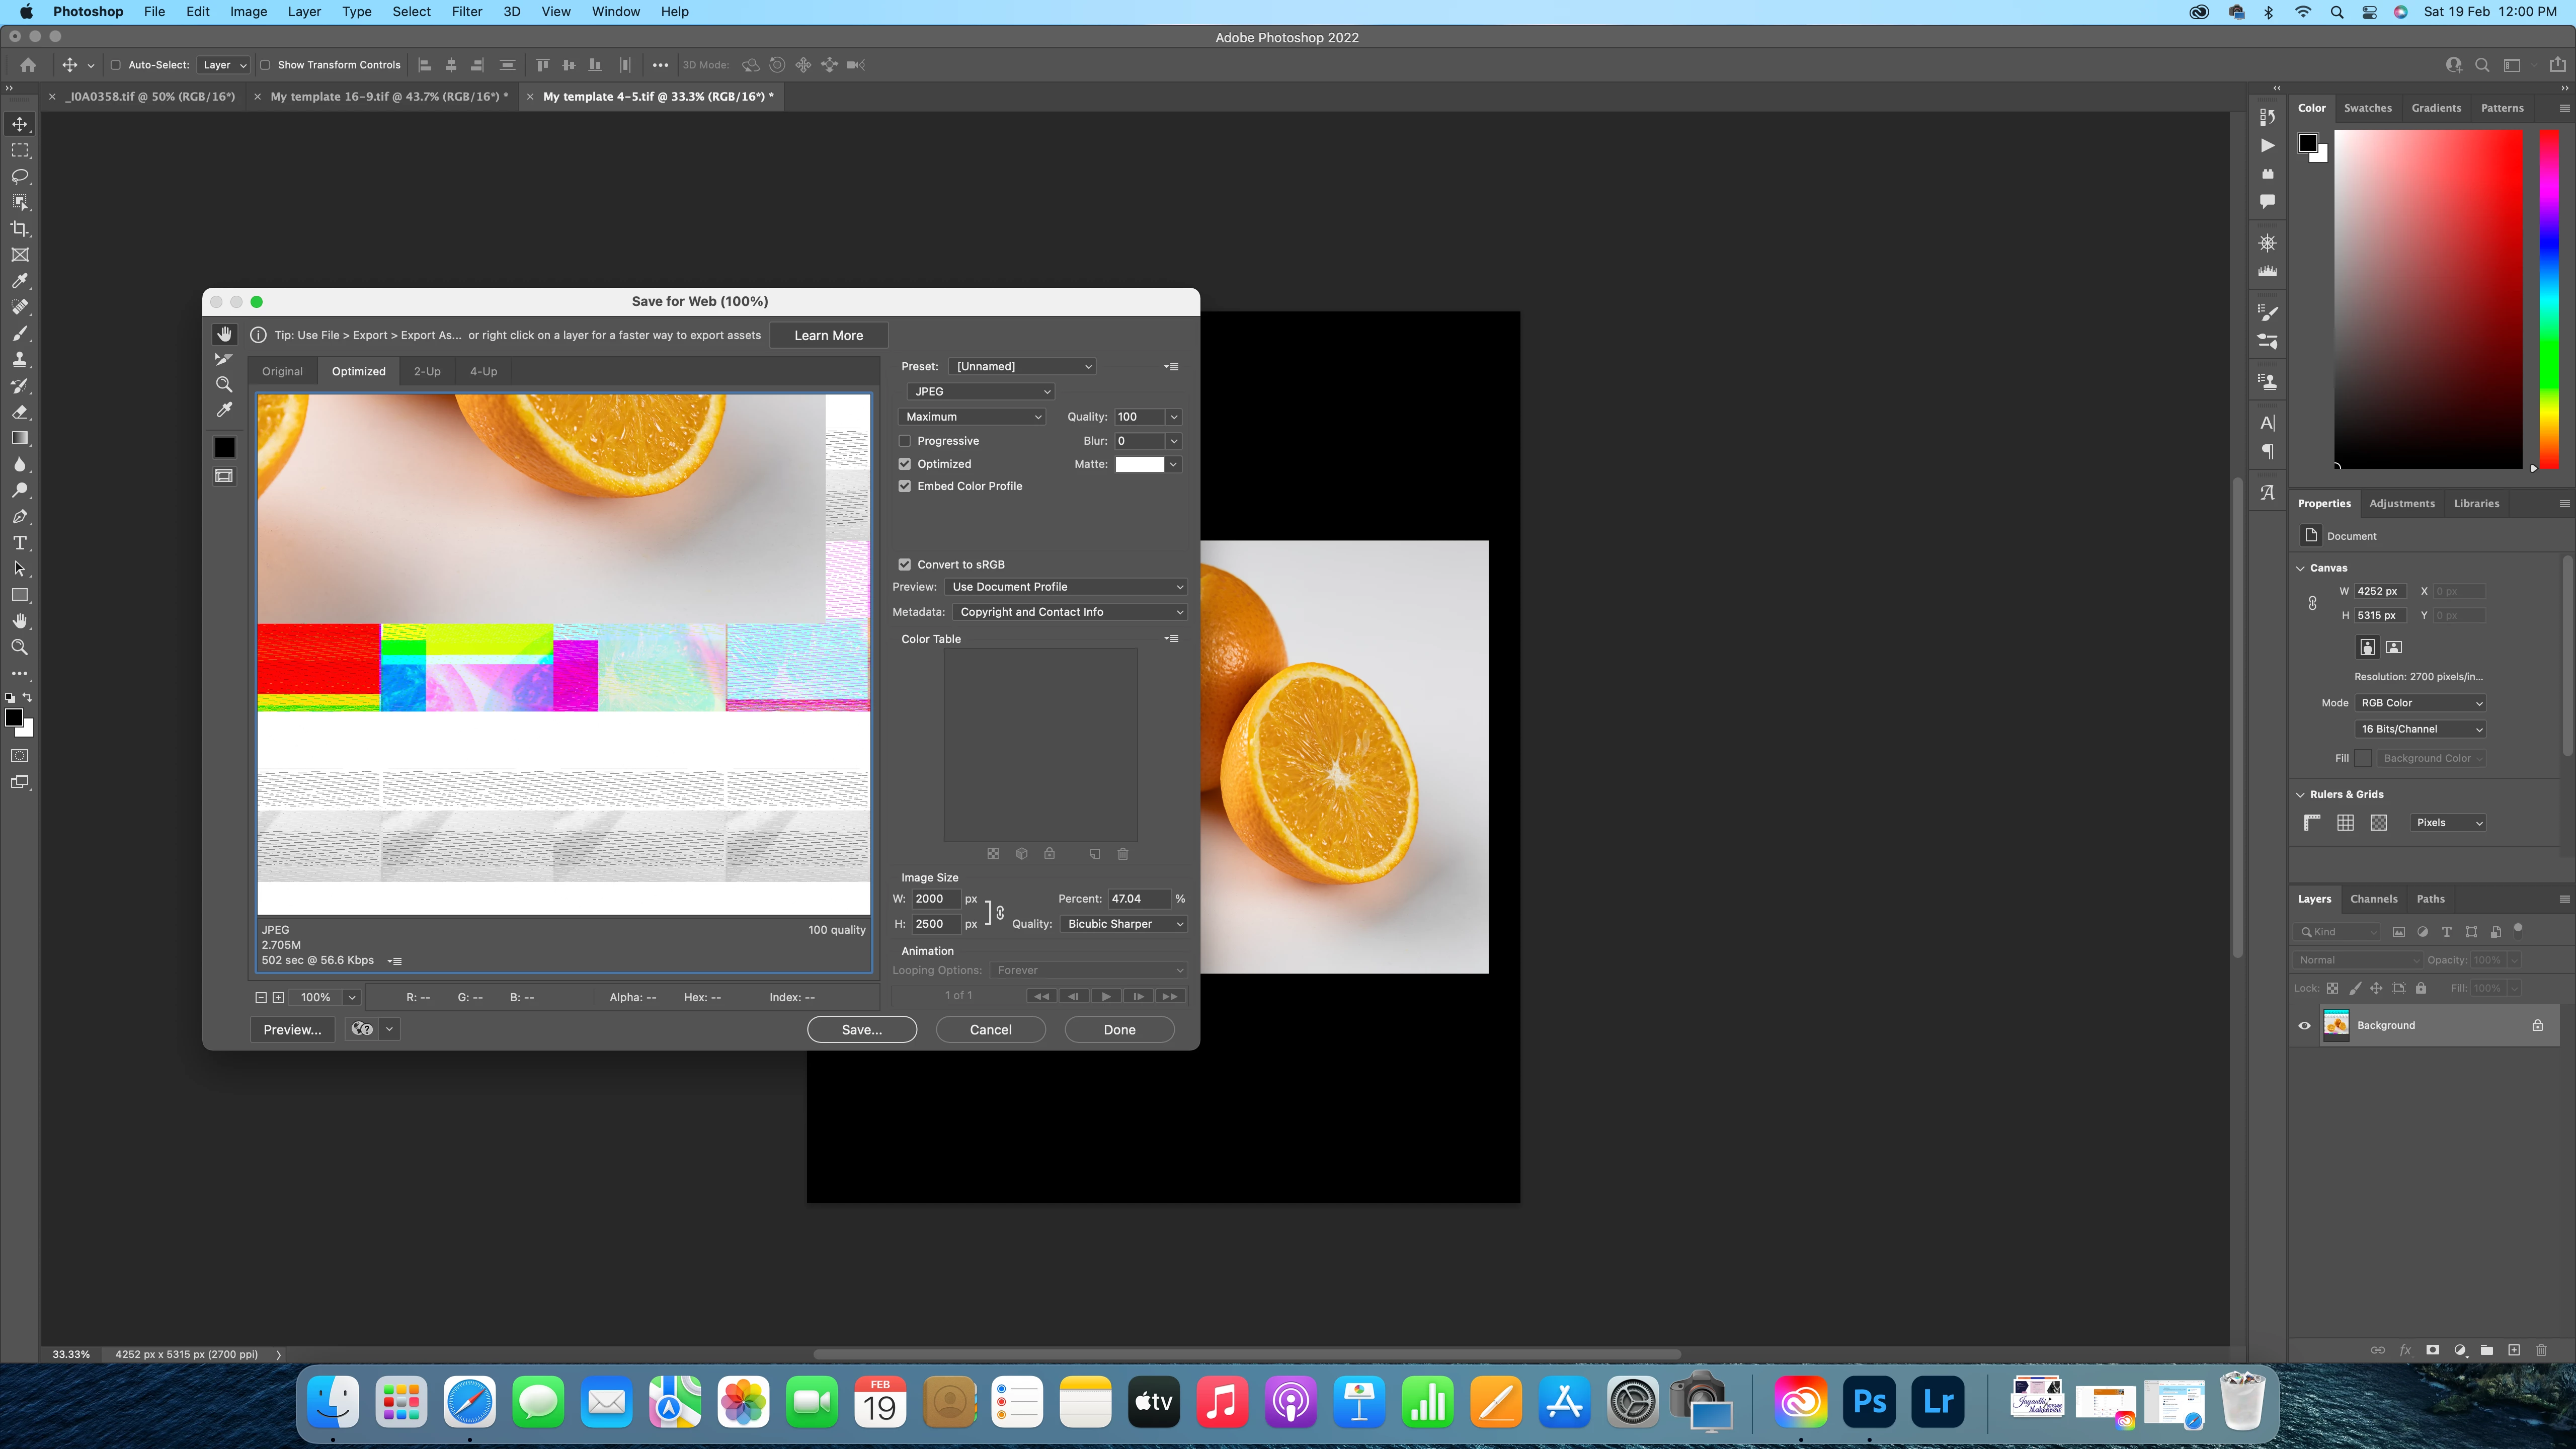
Task: Click the Preview... button
Action: [292, 1030]
